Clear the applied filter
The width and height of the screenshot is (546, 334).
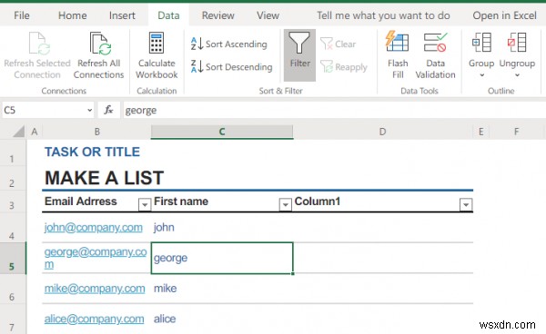[x=339, y=44]
